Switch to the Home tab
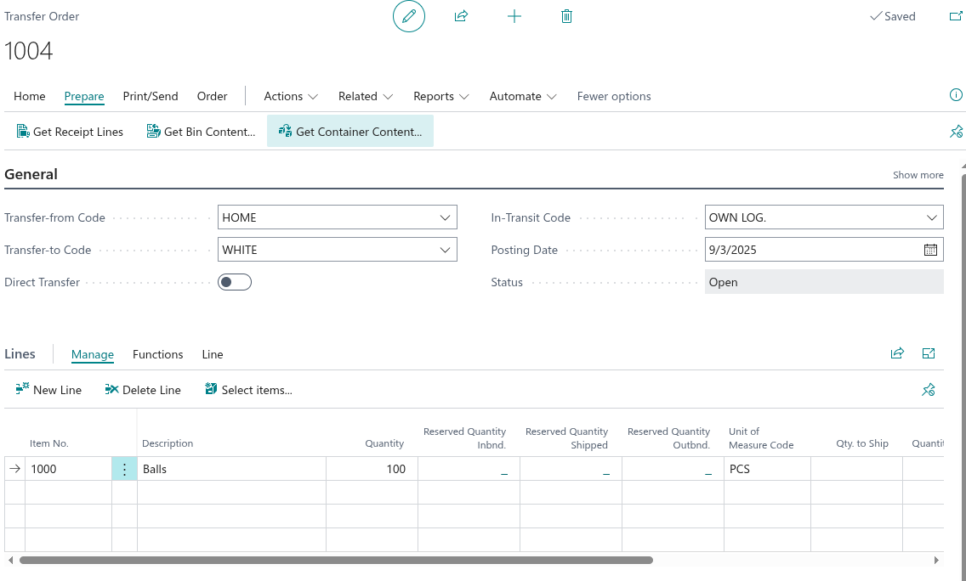 pyautogui.click(x=30, y=96)
